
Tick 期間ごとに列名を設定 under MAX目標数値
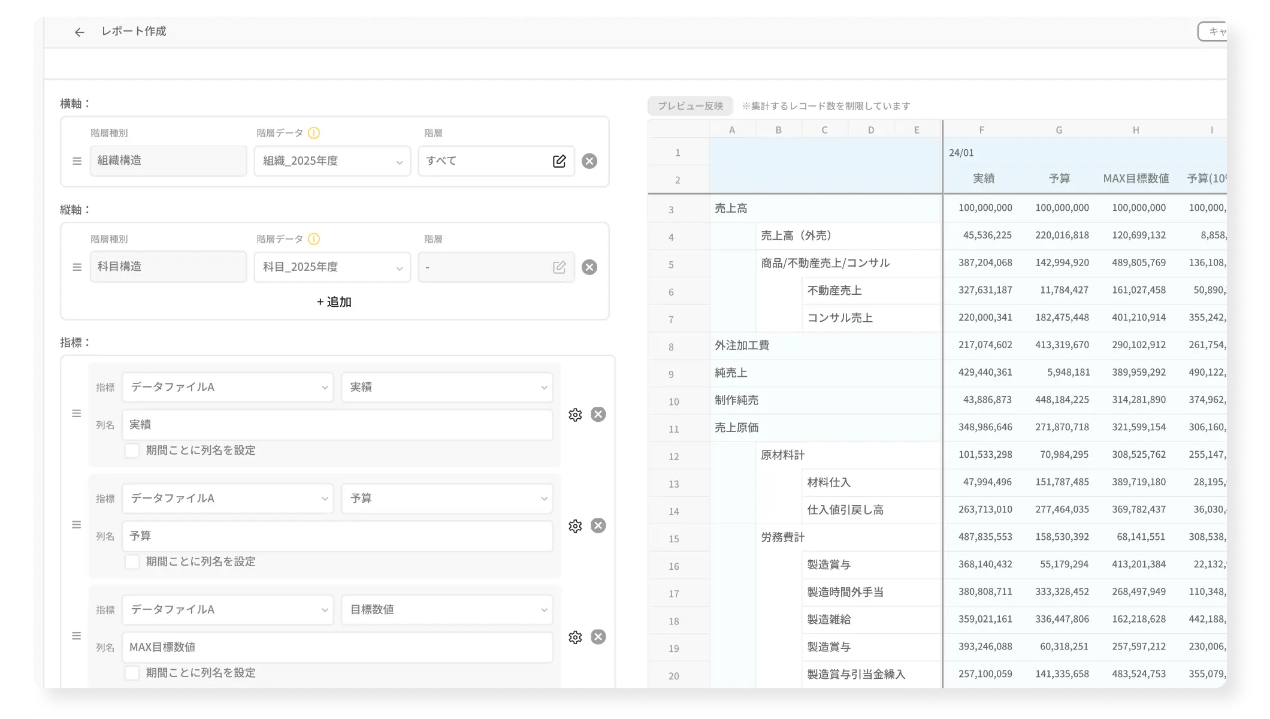(132, 673)
